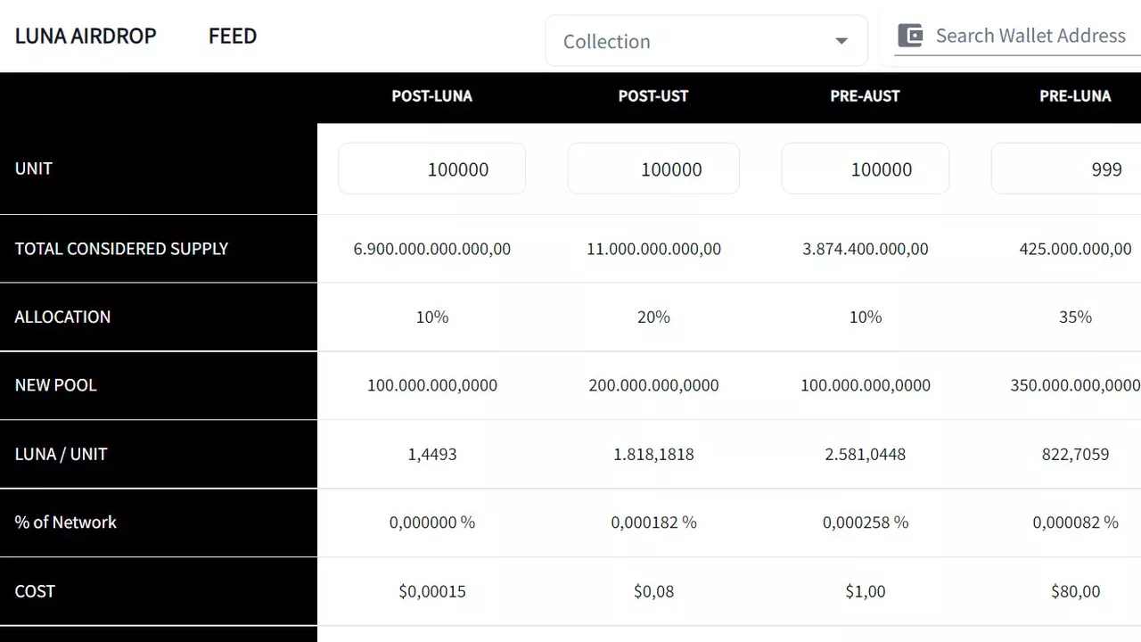1141x642 pixels.
Task: Open the LUNA AIRDROP tab
Action: (x=86, y=36)
